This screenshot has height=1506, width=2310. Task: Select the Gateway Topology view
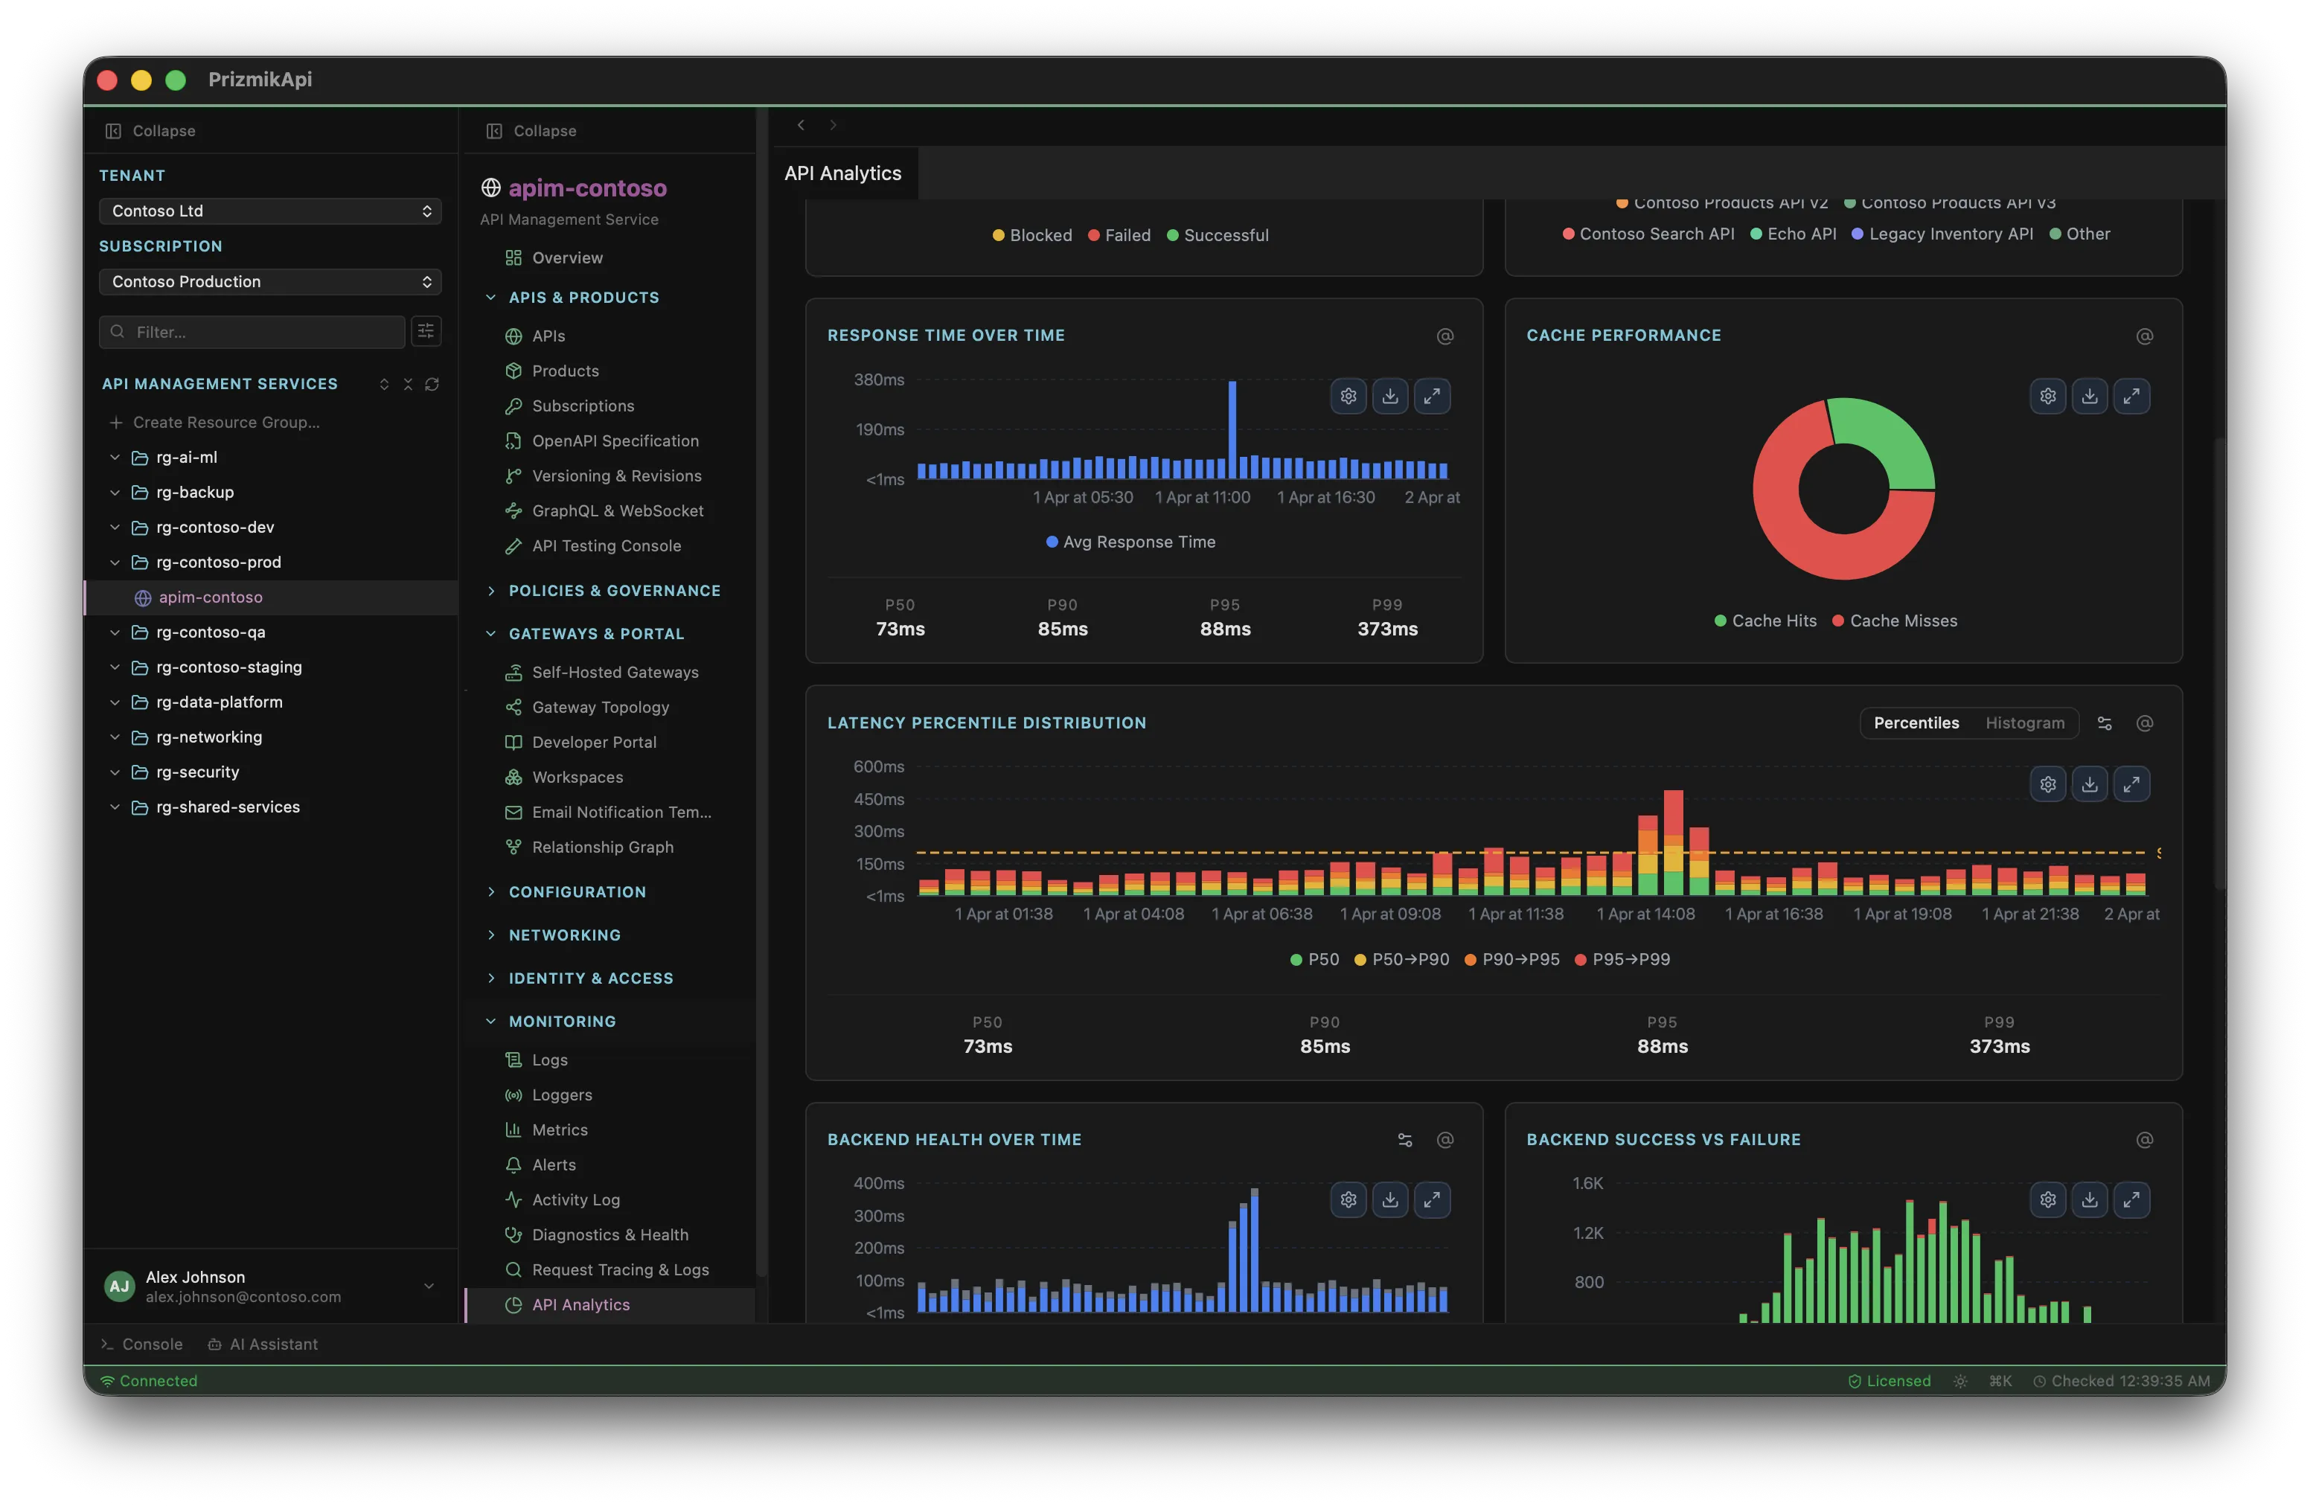[x=601, y=706]
